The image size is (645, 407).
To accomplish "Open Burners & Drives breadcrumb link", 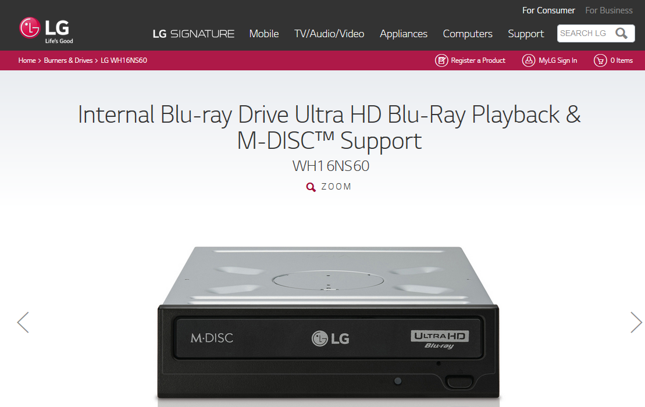I will (x=68, y=60).
